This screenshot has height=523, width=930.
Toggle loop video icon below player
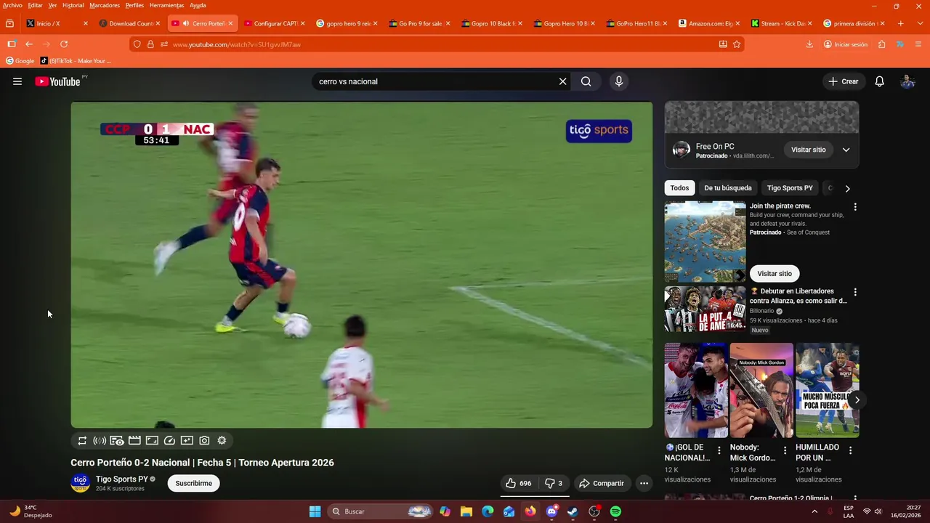[x=82, y=440]
